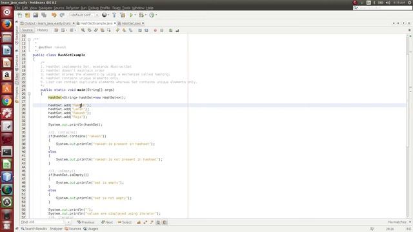Image resolution: width=413 pixels, height=232 pixels.
Task: Click the Find Selection magnifier in editor toolbar
Action: [83, 30]
